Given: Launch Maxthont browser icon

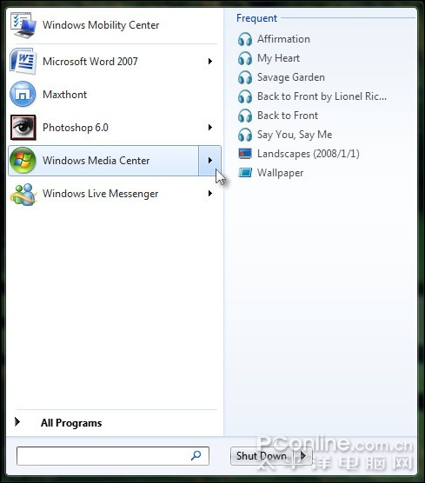Looking at the screenshot, I should pyautogui.click(x=23, y=95).
